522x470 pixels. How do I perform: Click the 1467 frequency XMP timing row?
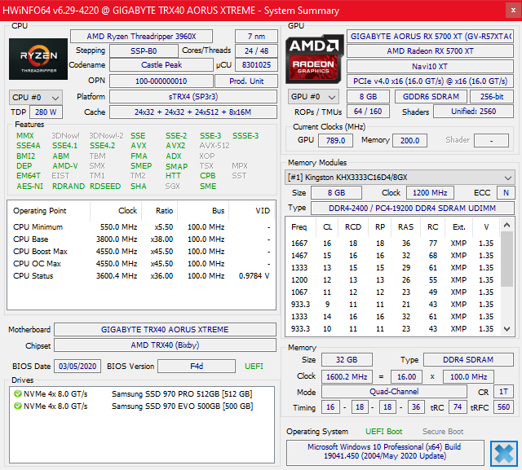pos(393,256)
